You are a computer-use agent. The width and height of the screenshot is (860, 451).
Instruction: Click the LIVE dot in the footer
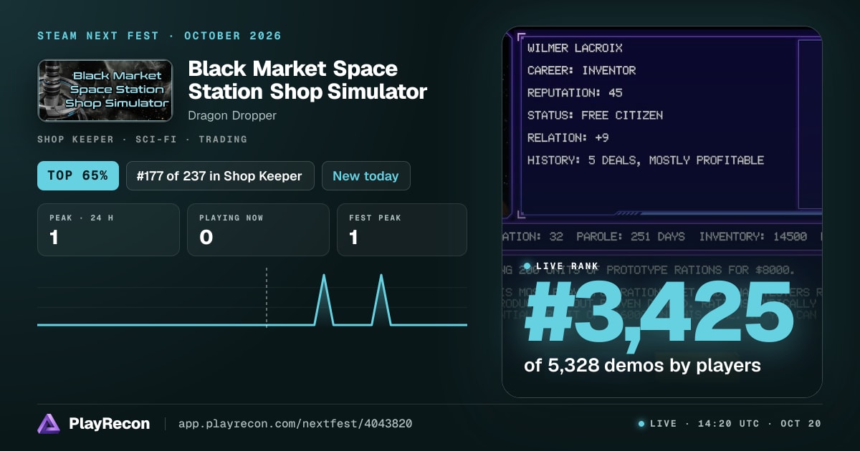coord(641,424)
